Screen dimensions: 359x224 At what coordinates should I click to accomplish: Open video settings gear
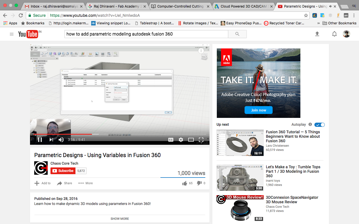[181, 140]
